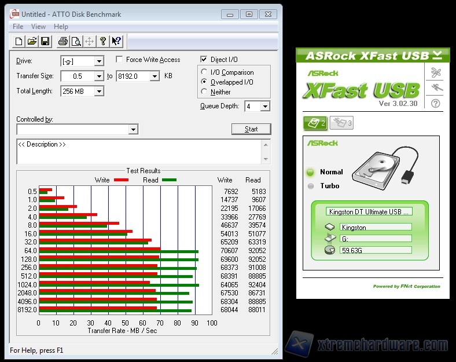
Task: Enable the Force Write Access checkbox
Action: tap(119, 60)
